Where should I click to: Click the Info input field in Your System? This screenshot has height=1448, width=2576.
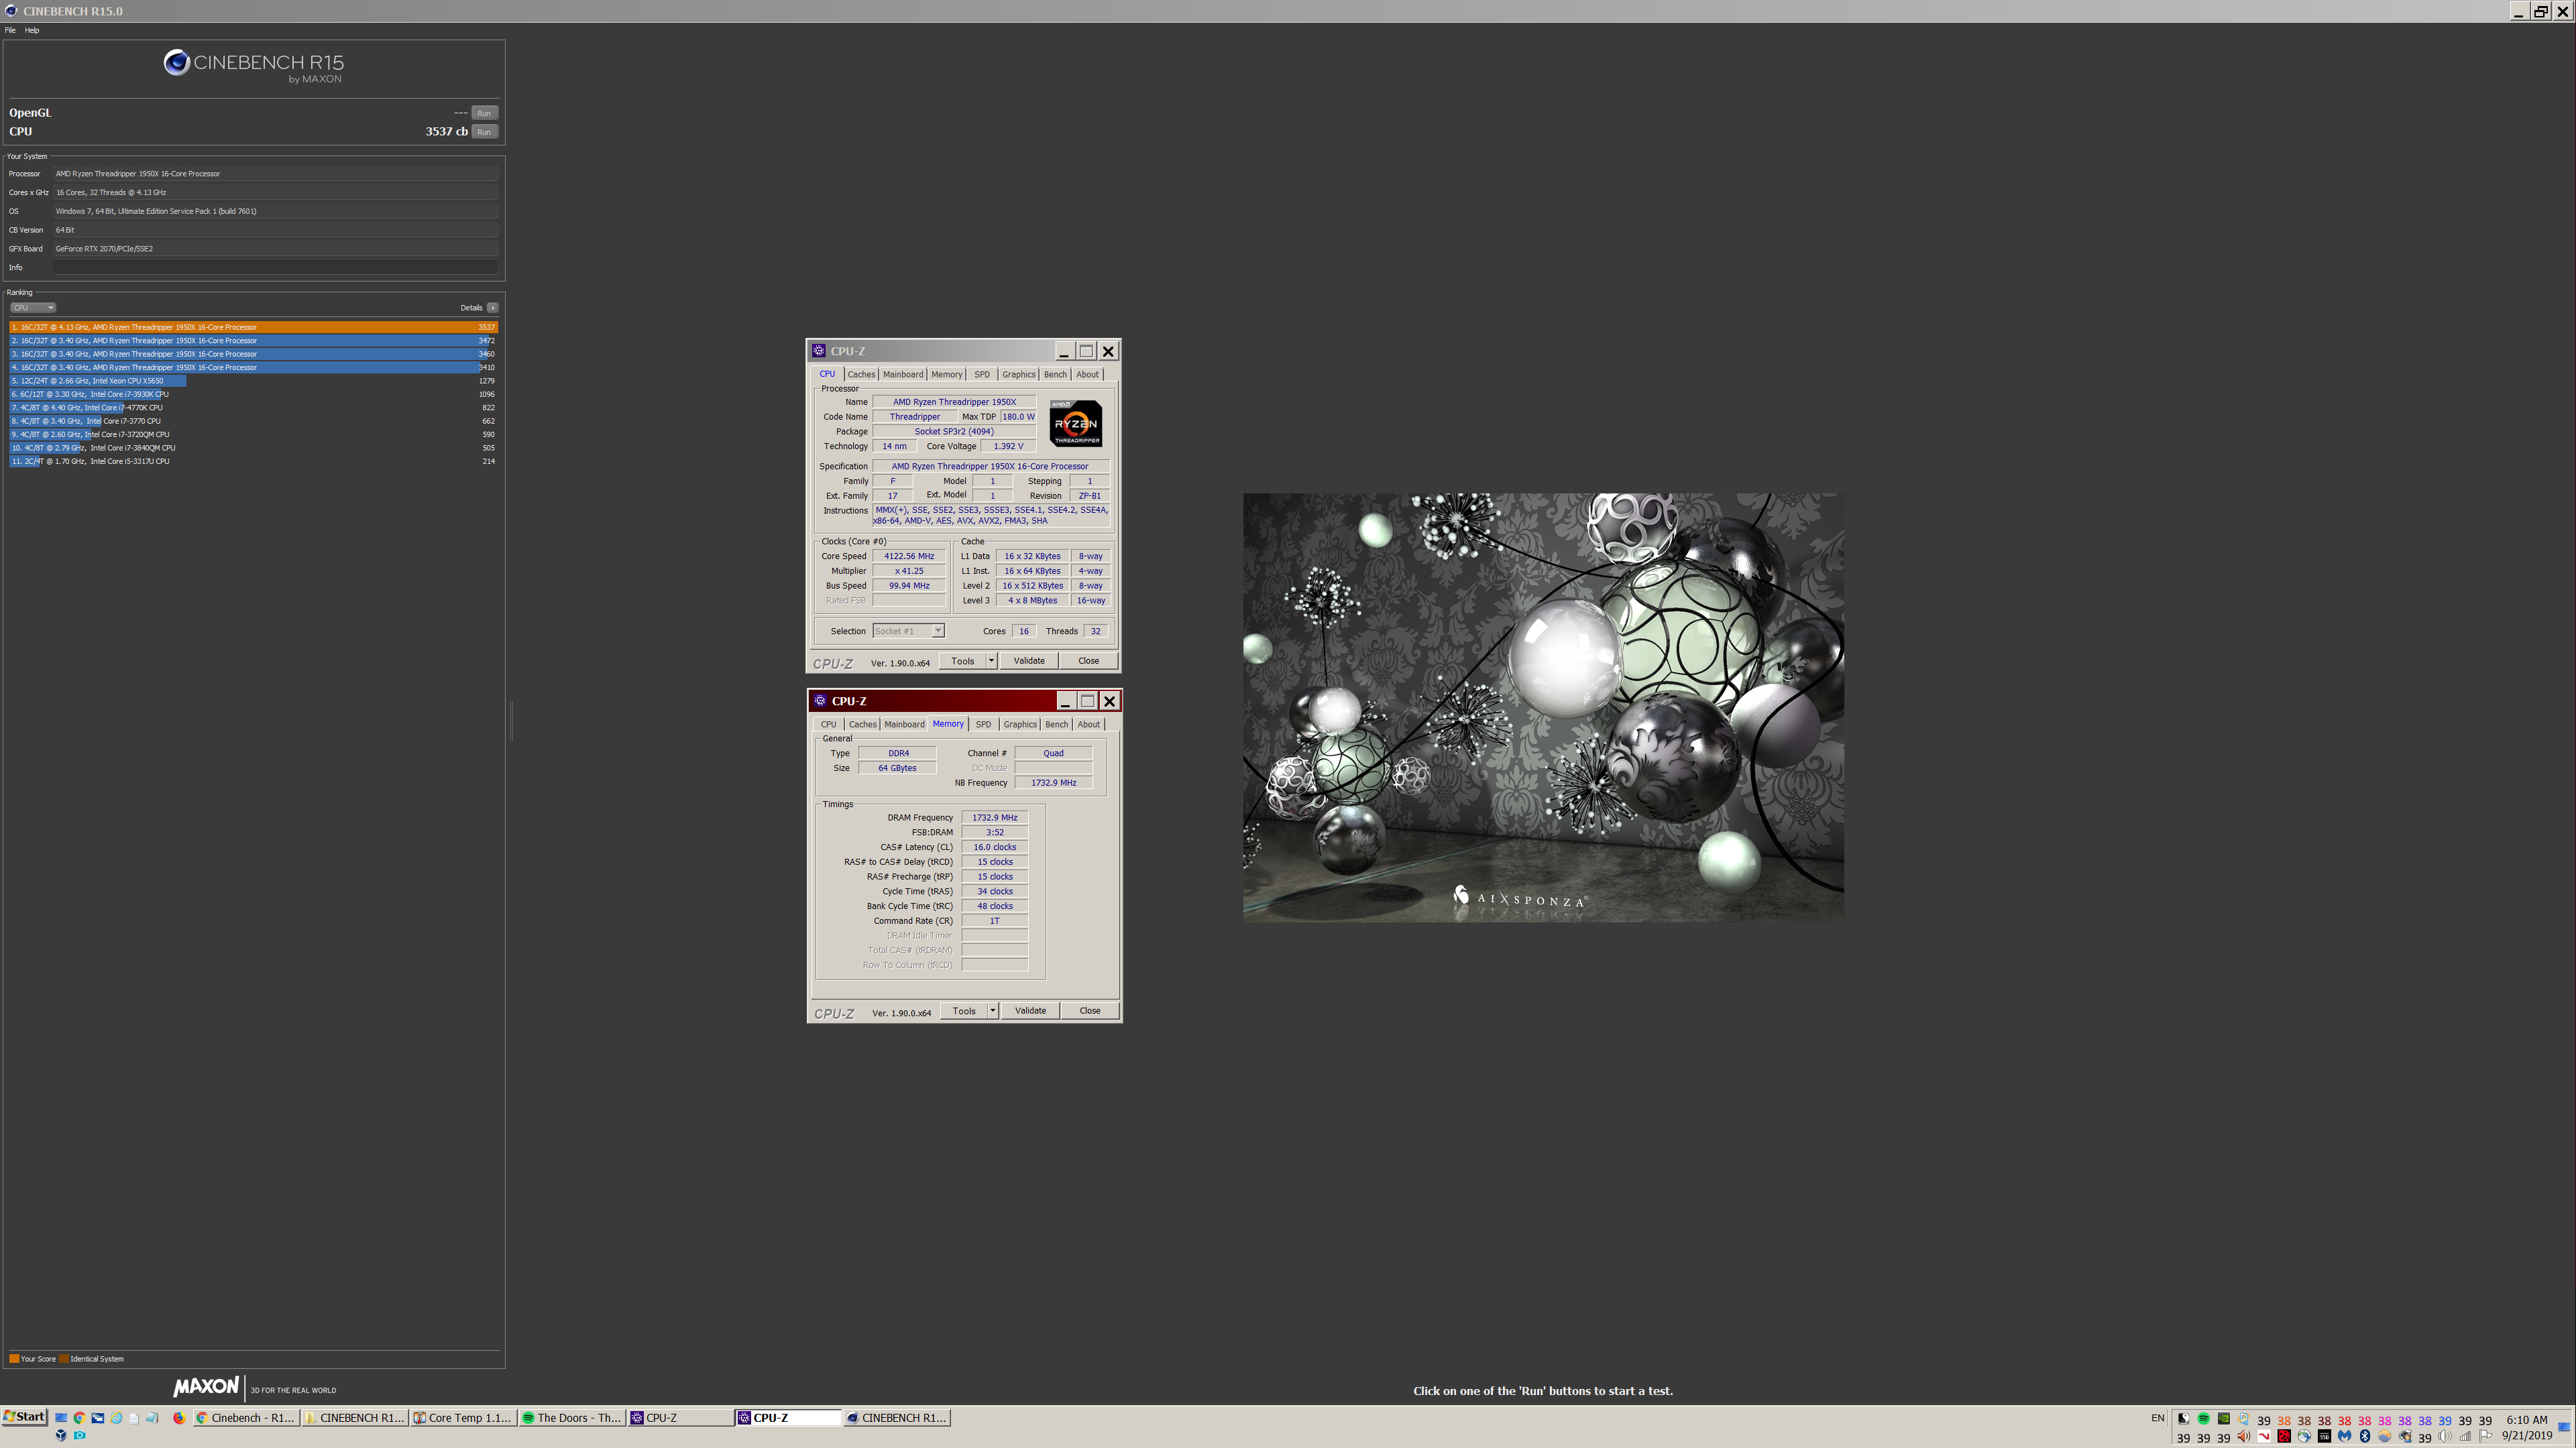pyautogui.click(x=275, y=268)
